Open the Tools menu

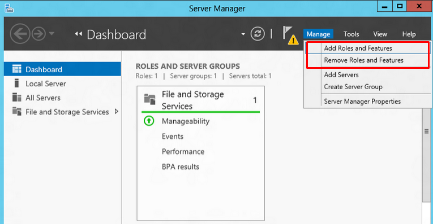pyautogui.click(x=351, y=34)
